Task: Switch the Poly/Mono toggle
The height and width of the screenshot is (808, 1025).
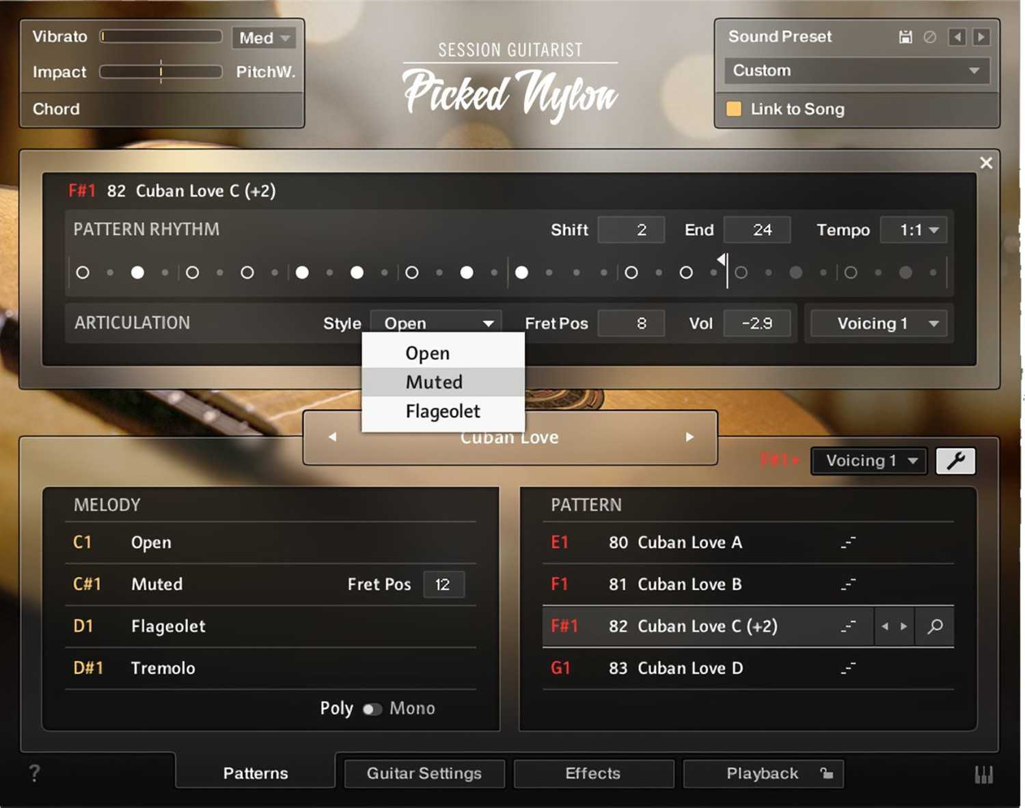Action: click(x=372, y=709)
